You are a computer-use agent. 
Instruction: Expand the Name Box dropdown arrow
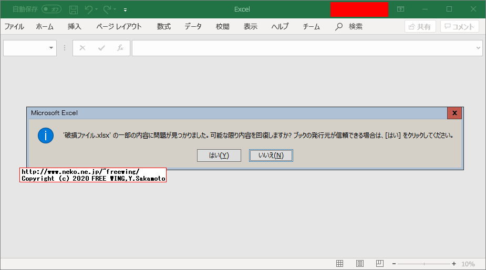(x=51, y=48)
